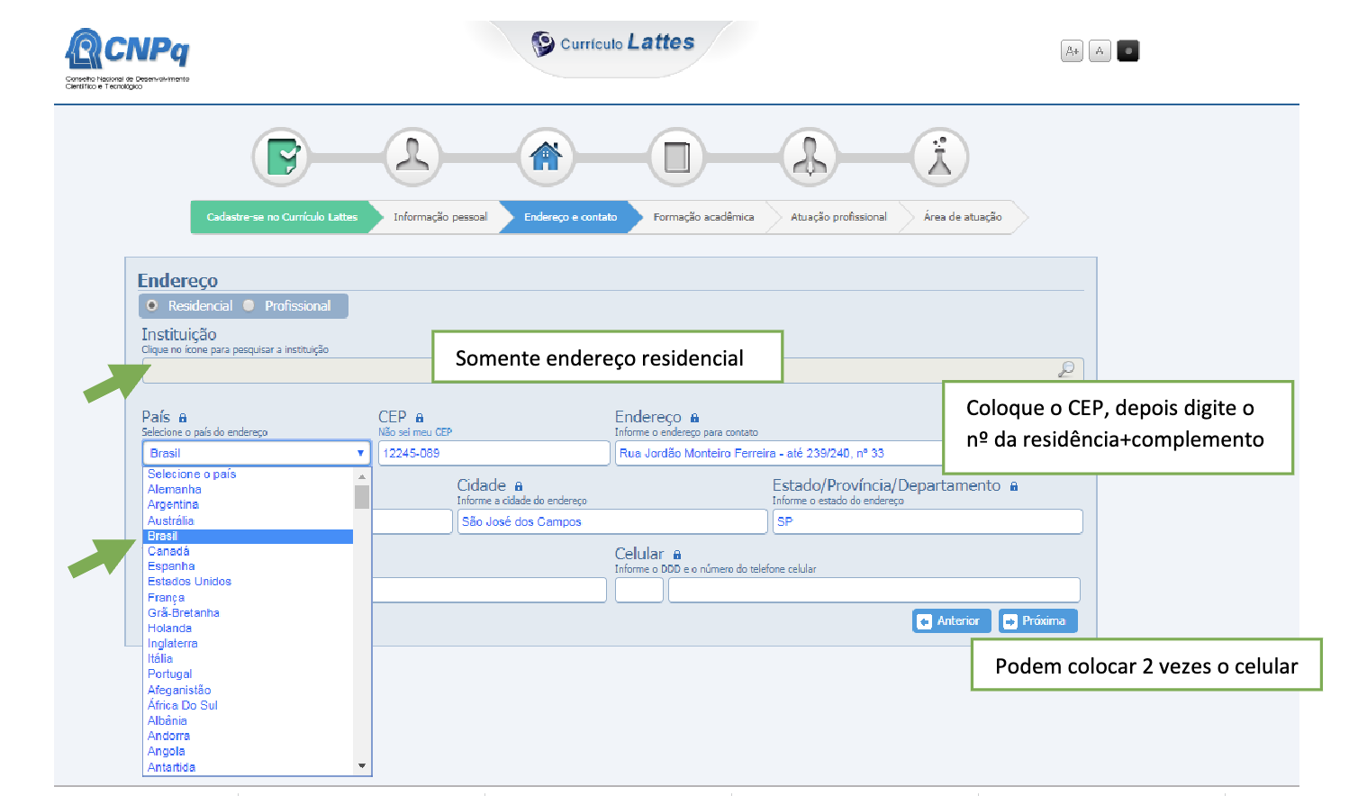Choose Canadá from the country list
The height and width of the screenshot is (796, 1358).
click(168, 551)
